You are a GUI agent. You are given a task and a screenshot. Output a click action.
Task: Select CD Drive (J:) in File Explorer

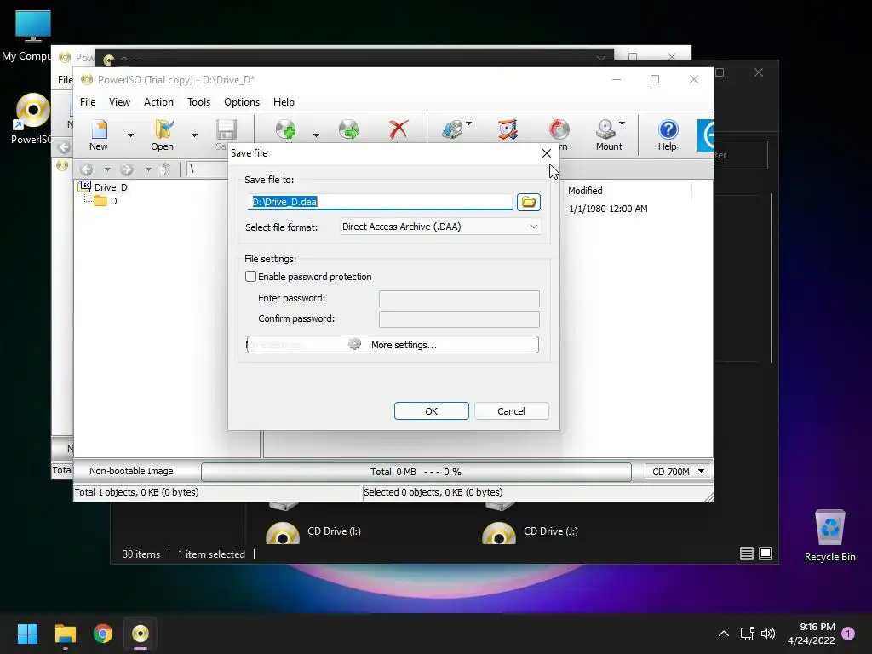(x=531, y=531)
